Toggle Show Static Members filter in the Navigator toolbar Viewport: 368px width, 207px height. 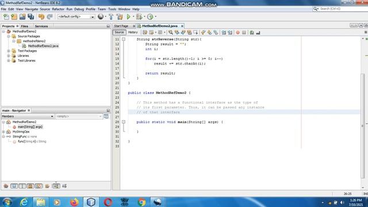click(x=22, y=186)
